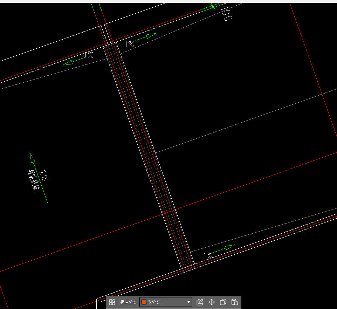
Task: Click the 标注分类 label in the toolbar
Action: 129,302
